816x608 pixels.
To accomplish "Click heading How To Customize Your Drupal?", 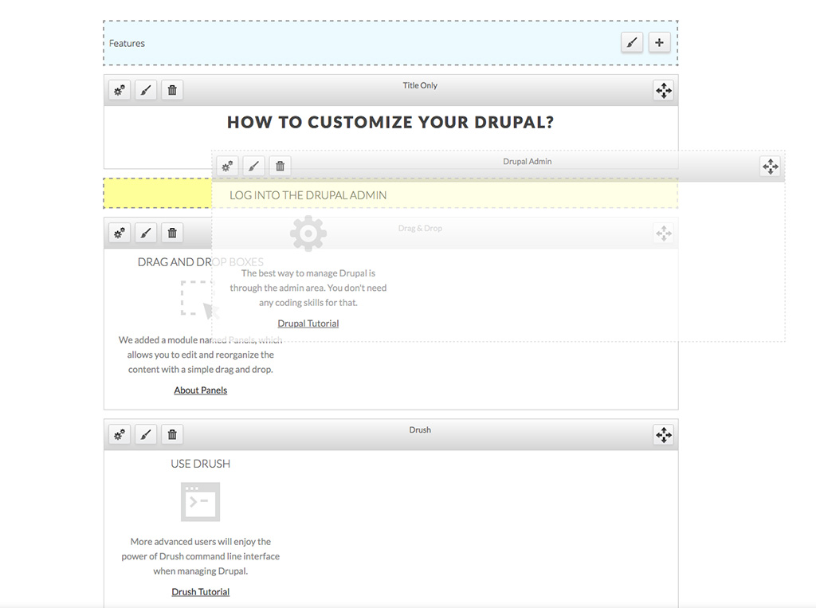I will pos(390,123).
